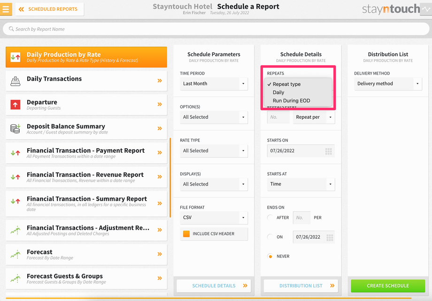The width and height of the screenshot is (432, 301).
Task: Open the Delivery method dropdown
Action: click(388, 83)
